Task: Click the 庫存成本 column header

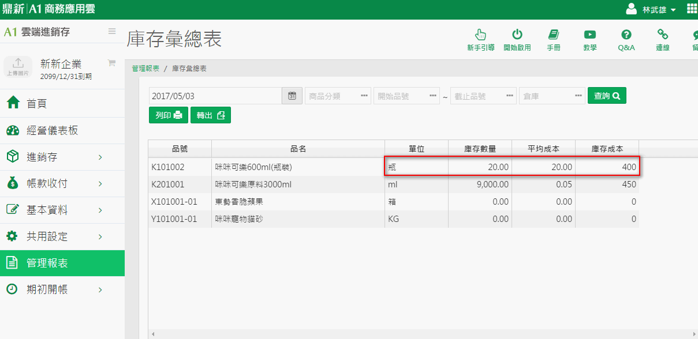Action: pyautogui.click(x=607, y=149)
